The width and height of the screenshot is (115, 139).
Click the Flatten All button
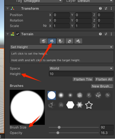(104, 79)
